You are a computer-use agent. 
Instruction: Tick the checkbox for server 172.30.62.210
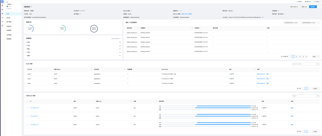[28, 107]
